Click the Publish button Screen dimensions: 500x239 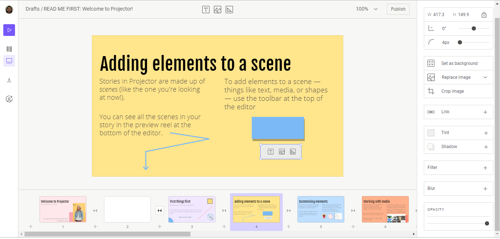pyautogui.click(x=398, y=9)
